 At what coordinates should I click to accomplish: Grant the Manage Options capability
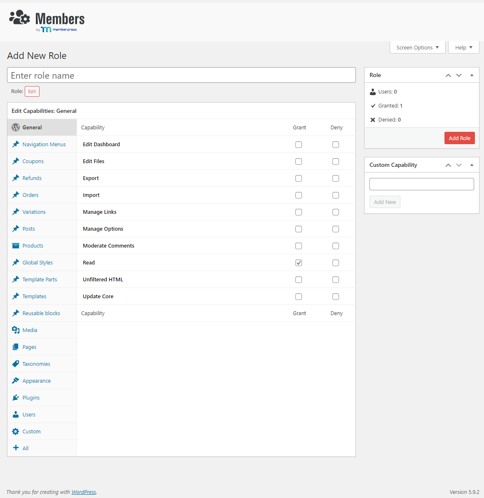point(299,229)
